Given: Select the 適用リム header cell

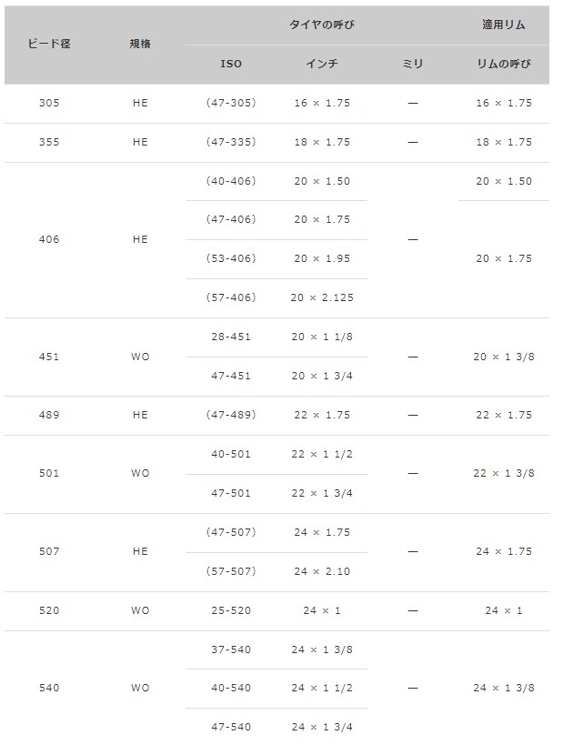Looking at the screenshot, I should coord(503,25).
